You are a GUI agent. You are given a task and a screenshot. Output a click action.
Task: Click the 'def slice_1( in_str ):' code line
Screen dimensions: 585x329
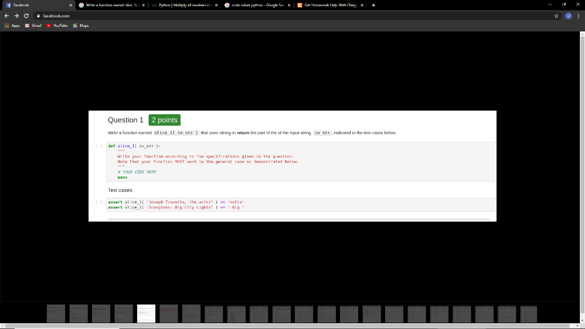tap(134, 146)
